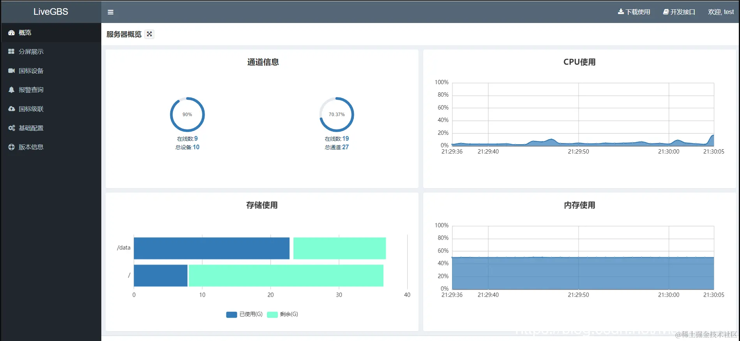The height and width of the screenshot is (341, 740).
Task: Click the 总设备:10 text
Action: coord(187,147)
